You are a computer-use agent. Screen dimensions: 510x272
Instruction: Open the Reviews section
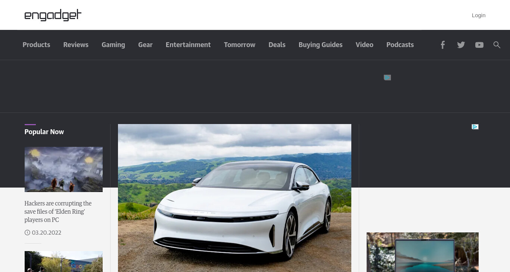(x=76, y=45)
